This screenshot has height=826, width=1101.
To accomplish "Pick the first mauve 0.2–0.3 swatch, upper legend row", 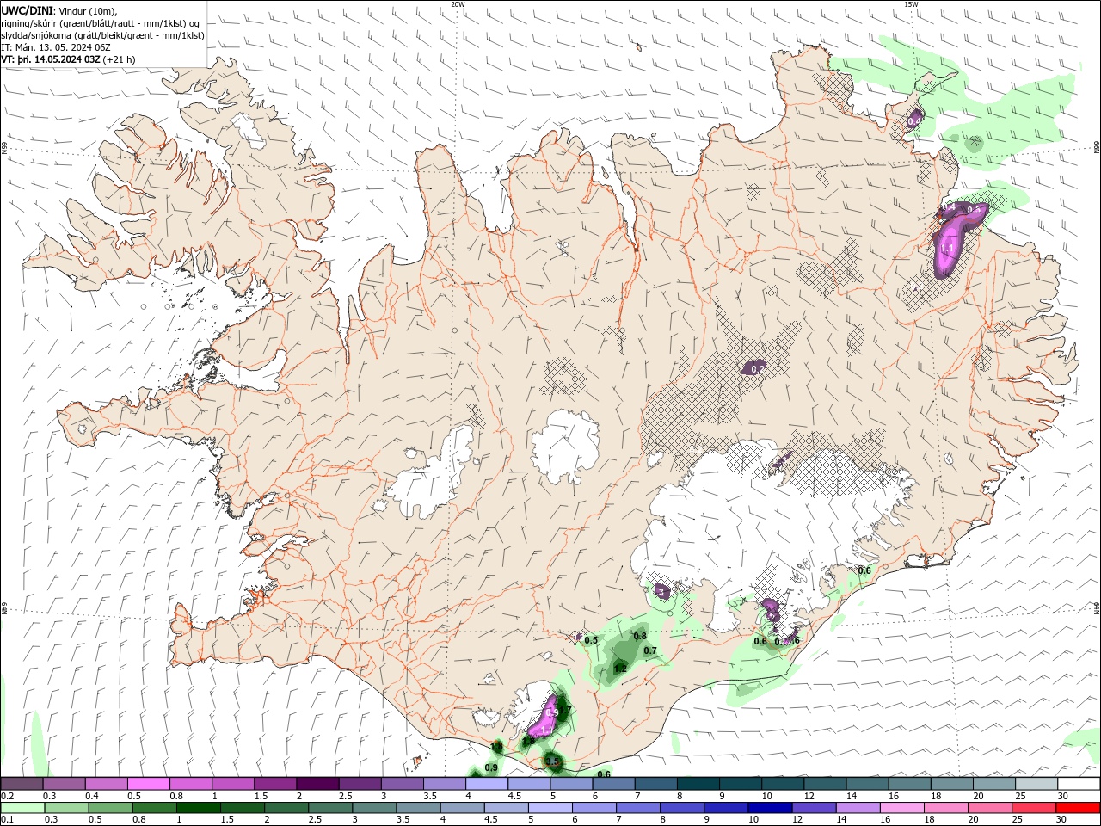I will coord(22,784).
